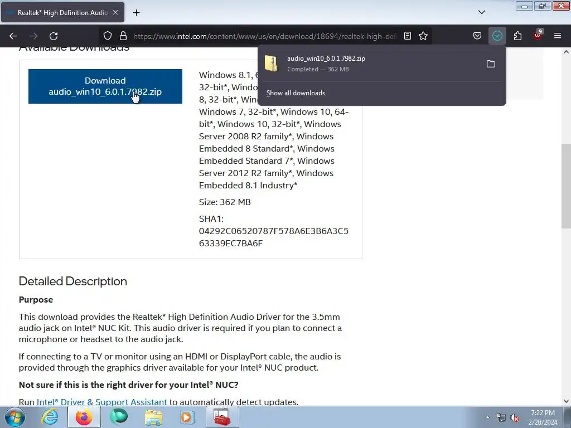Close the Realtek High Definition Audio tab
This screenshot has width=571, height=428.
tap(115, 12)
